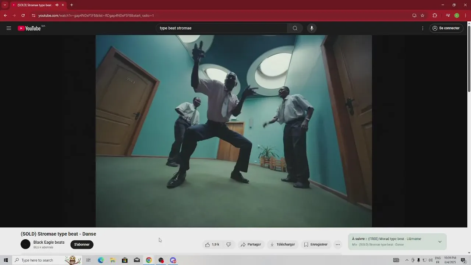The width and height of the screenshot is (471, 265).
Task: Open Task View on the taskbar
Action: pos(88,260)
